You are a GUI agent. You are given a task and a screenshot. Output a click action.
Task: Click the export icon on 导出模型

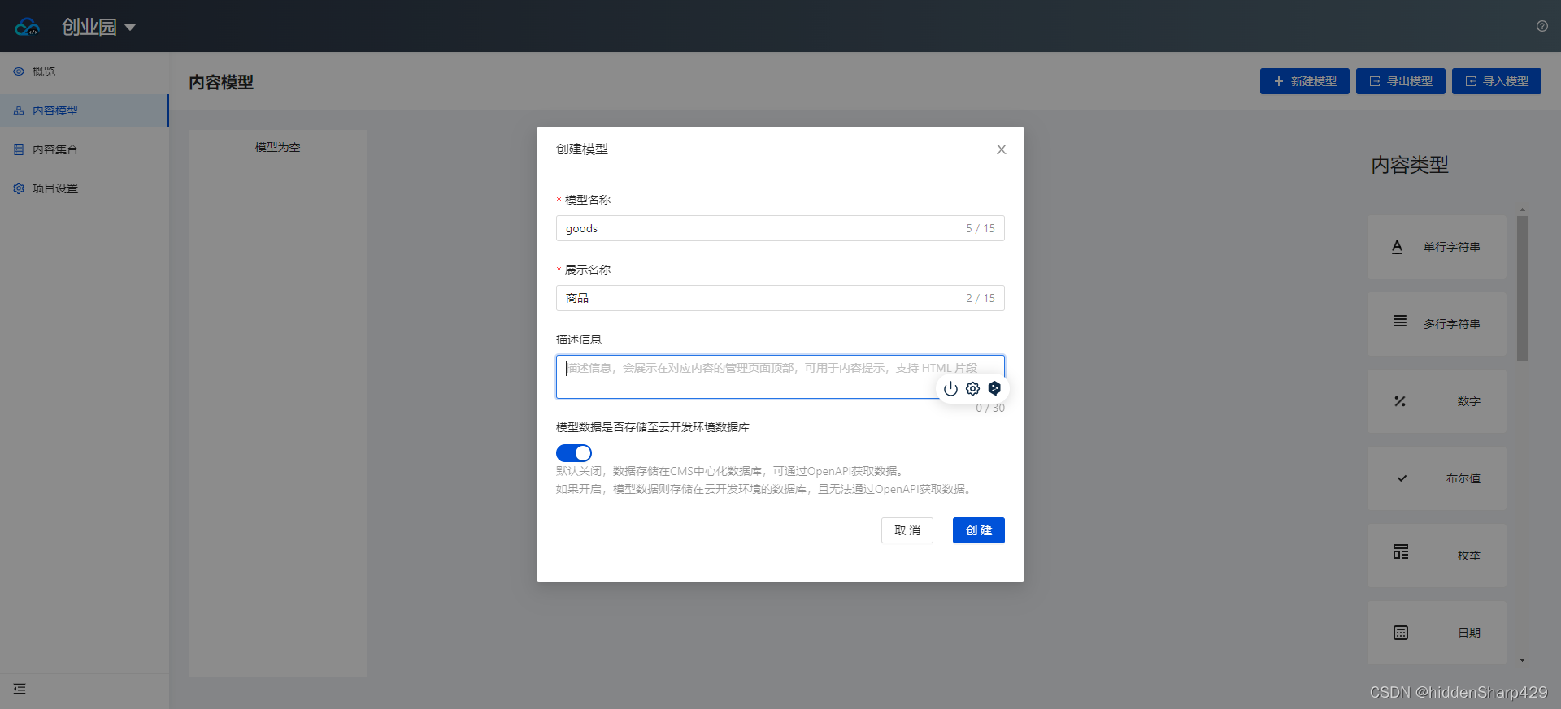point(1375,81)
